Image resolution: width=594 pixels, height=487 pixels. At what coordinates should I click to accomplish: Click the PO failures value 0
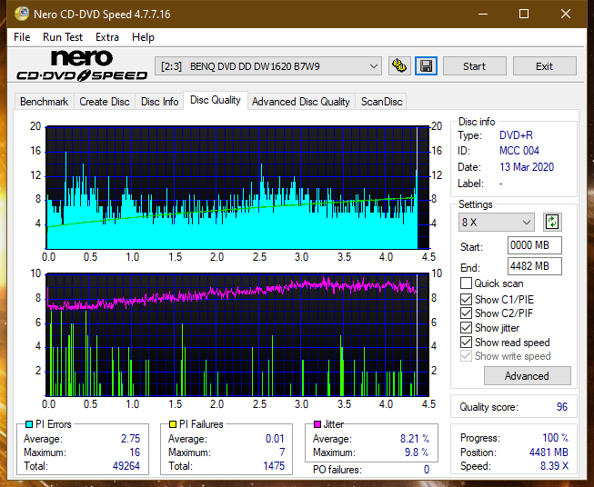[427, 470]
